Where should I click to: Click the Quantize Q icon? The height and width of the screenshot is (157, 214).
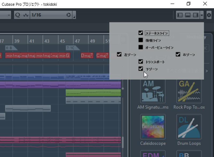(x=18, y=15)
